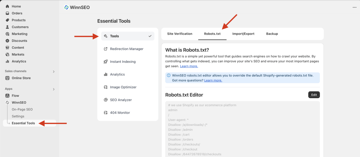
Task: Click inside the Robots.txt editor text area
Action: 243,129
